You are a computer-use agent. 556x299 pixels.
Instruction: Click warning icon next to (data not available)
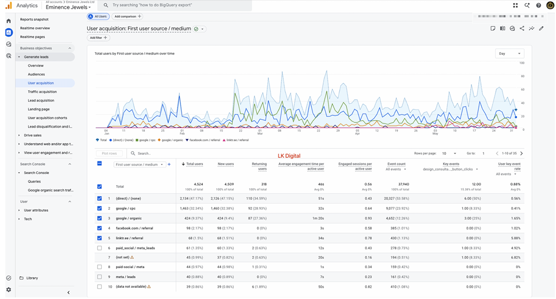coord(149,287)
